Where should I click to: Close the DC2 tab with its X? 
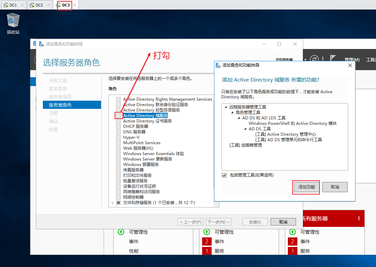pyautogui.click(x=48, y=5)
